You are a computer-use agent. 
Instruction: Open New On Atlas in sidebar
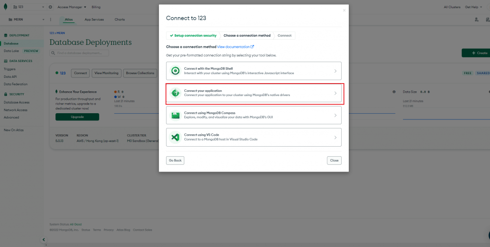14,130
